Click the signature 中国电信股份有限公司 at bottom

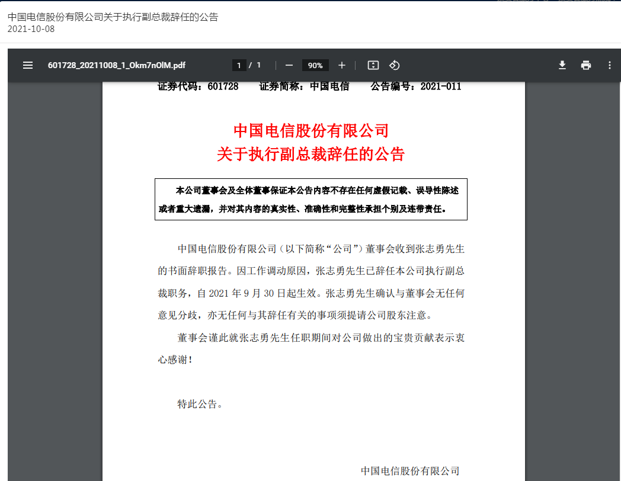(x=410, y=471)
